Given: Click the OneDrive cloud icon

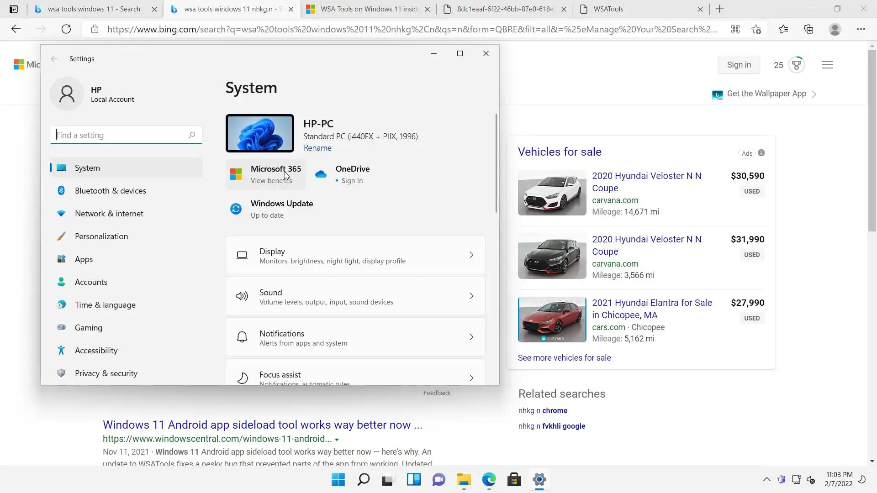Looking at the screenshot, I should pyautogui.click(x=321, y=174).
